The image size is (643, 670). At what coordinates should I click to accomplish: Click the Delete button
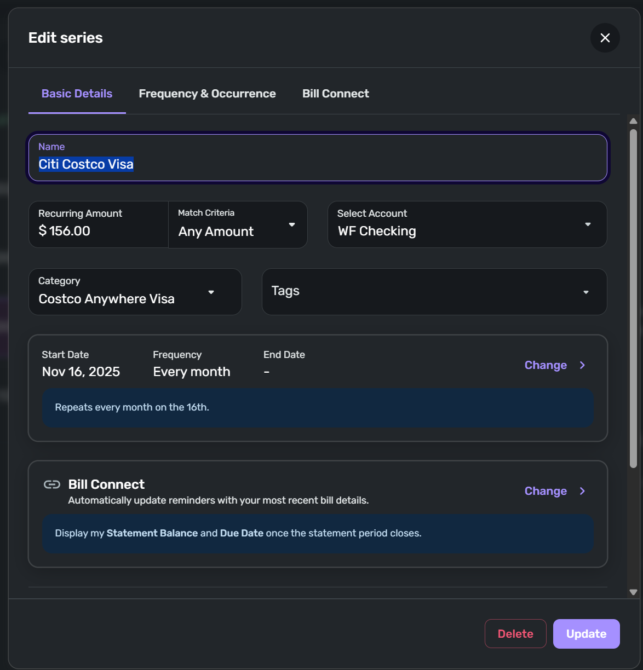pyautogui.click(x=515, y=634)
